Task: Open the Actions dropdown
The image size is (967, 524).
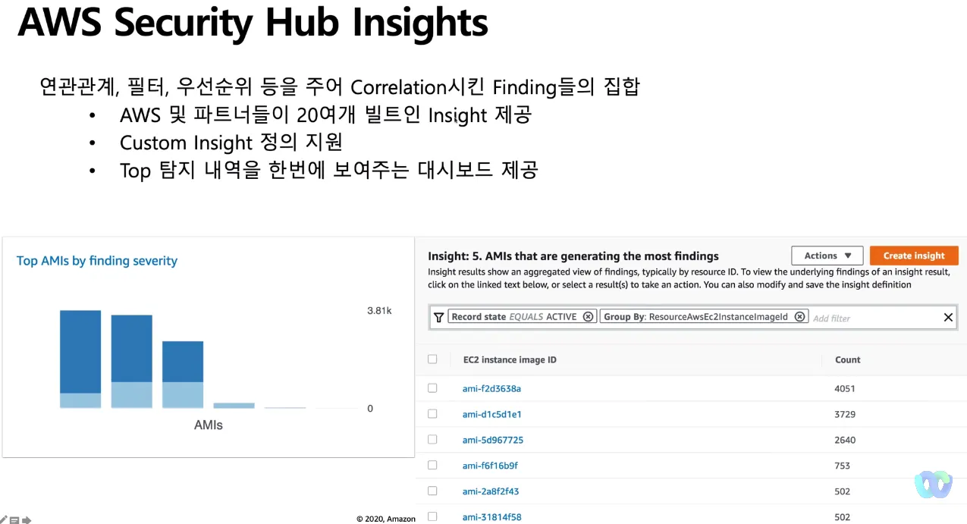Action: [x=827, y=256]
